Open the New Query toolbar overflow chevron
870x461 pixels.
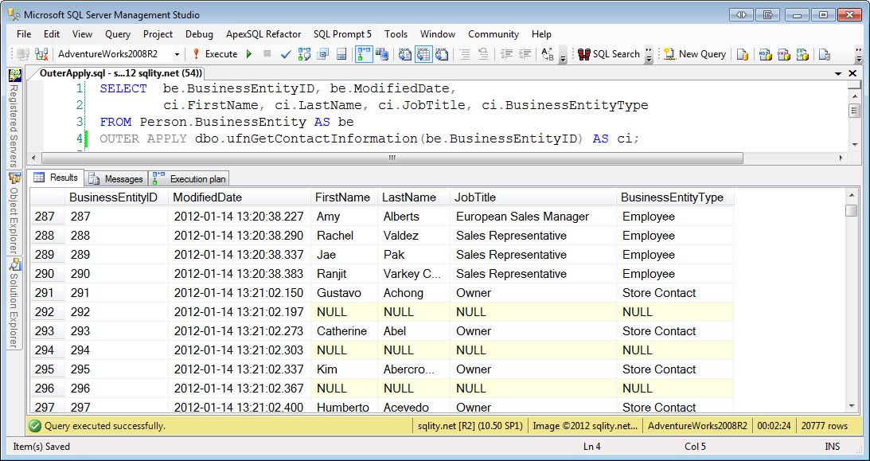tap(860, 54)
